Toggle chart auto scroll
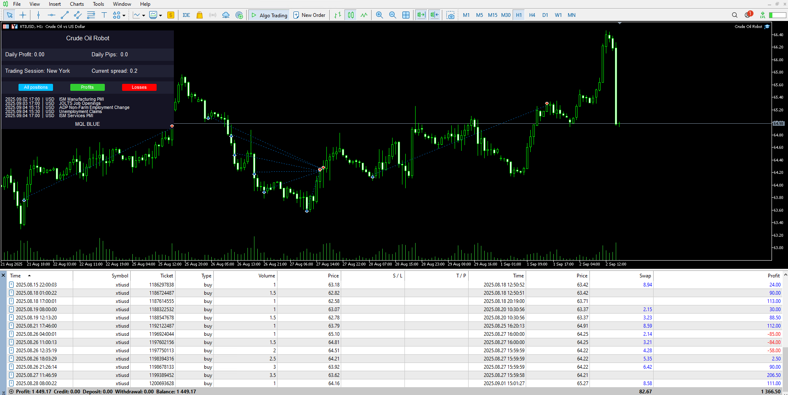Viewport: 788px width, 395px height. pyautogui.click(x=421, y=15)
